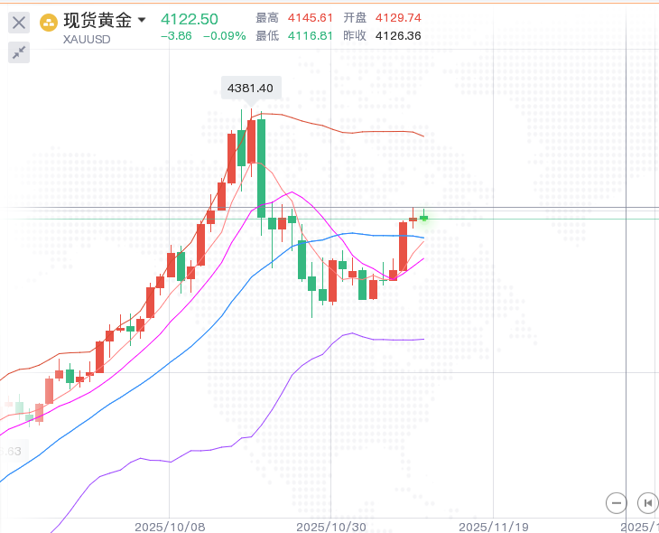This screenshot has height=533, width=659.
Task: Click the XAUUSD symbol label
Action: pyautogui.click(x=87, y=39)
